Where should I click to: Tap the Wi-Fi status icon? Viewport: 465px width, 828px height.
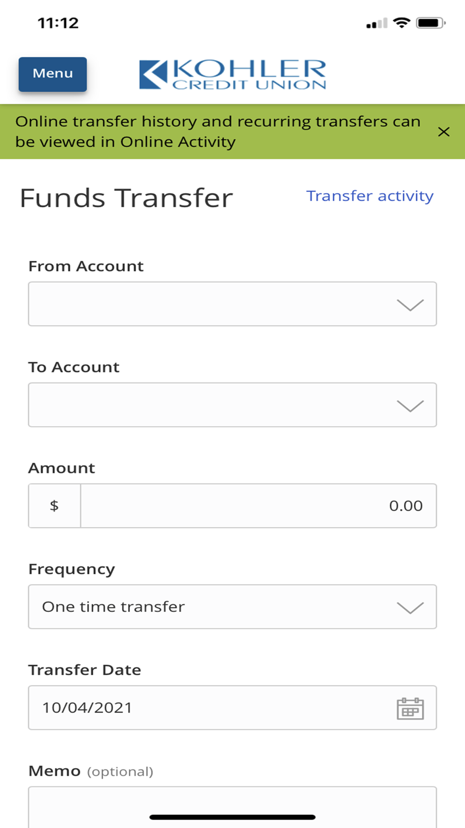coord(402,22)
